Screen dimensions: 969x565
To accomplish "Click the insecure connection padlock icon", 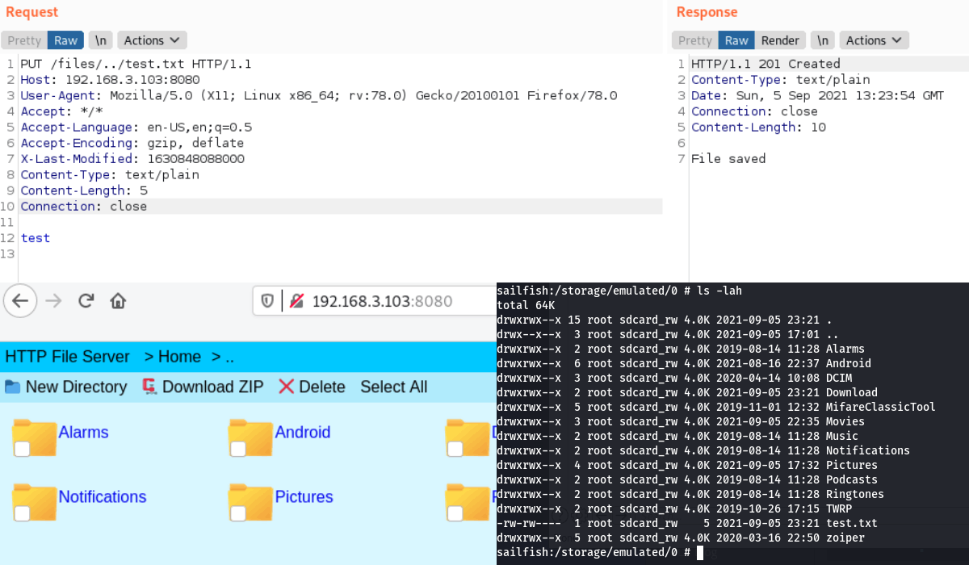I will point(296,301).
